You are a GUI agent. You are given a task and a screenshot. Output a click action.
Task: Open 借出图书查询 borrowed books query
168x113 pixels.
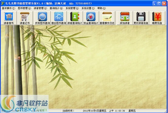tap(59, 18)
